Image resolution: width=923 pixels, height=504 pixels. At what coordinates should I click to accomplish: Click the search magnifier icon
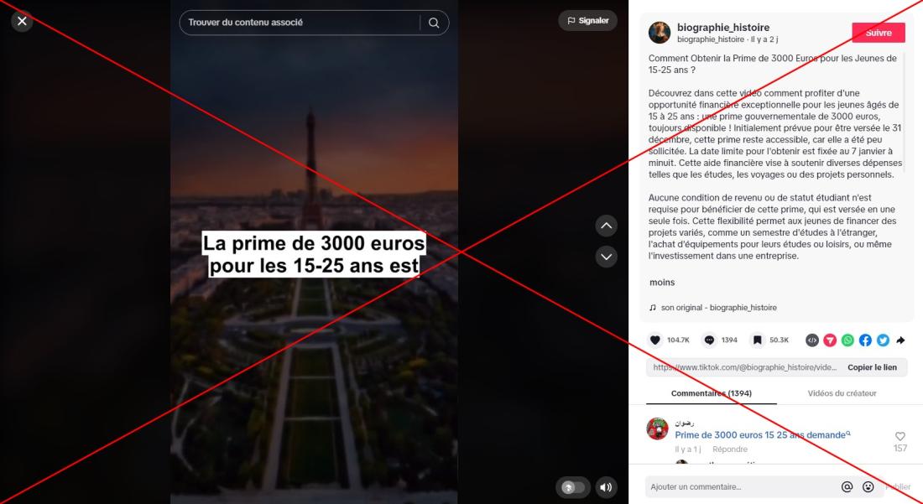coord(434,23)
